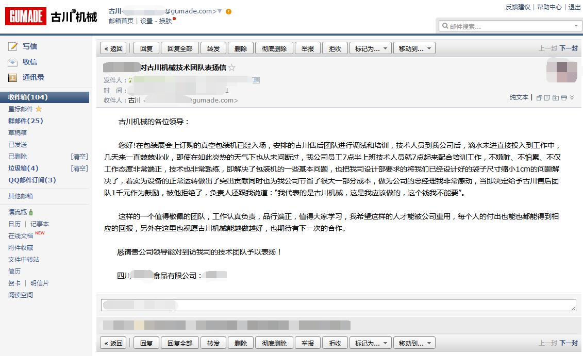
Task: Open the 帮助中心 link
Action: click(549, 7)
